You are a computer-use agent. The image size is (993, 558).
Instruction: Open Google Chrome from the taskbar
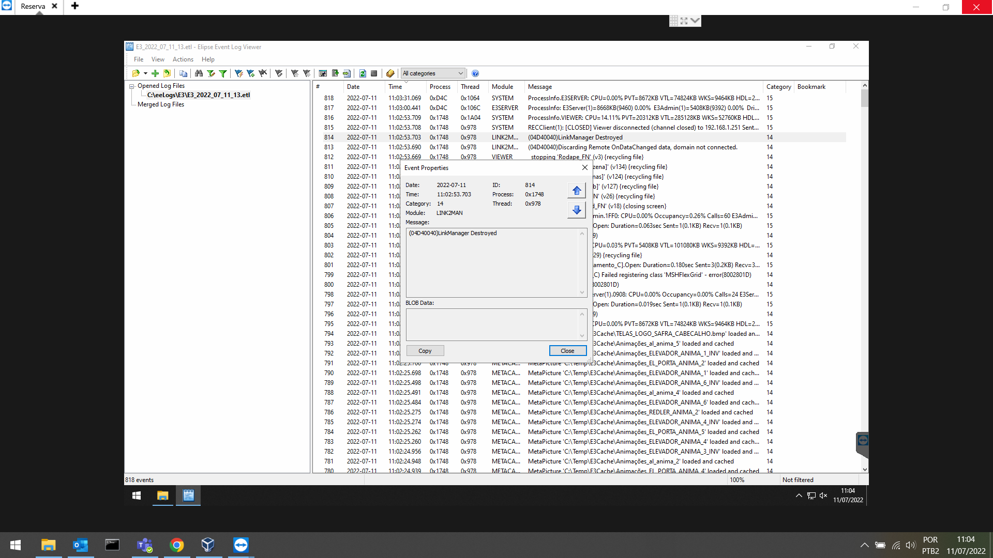click(x=177, y=545)
